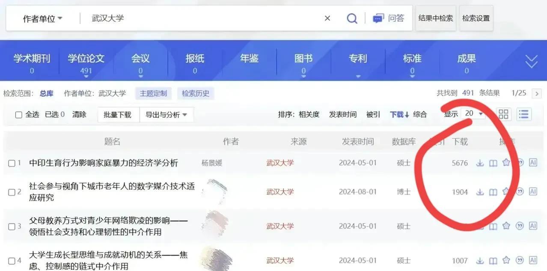The image size is (547, 271).
Task: Select the 会议 category tab
Action: pos(140,63)
